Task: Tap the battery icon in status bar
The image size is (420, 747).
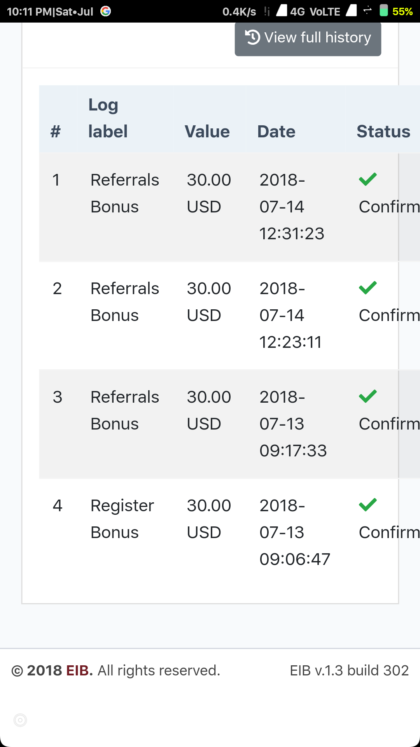Action: coord(384,11)
